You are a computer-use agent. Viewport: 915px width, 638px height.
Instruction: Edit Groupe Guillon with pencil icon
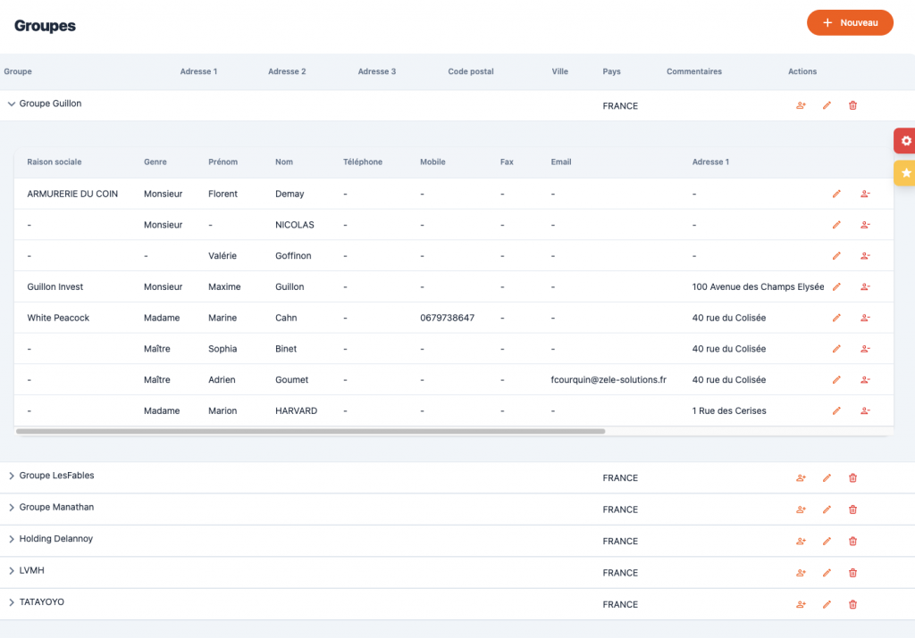(x=827, y=105)
